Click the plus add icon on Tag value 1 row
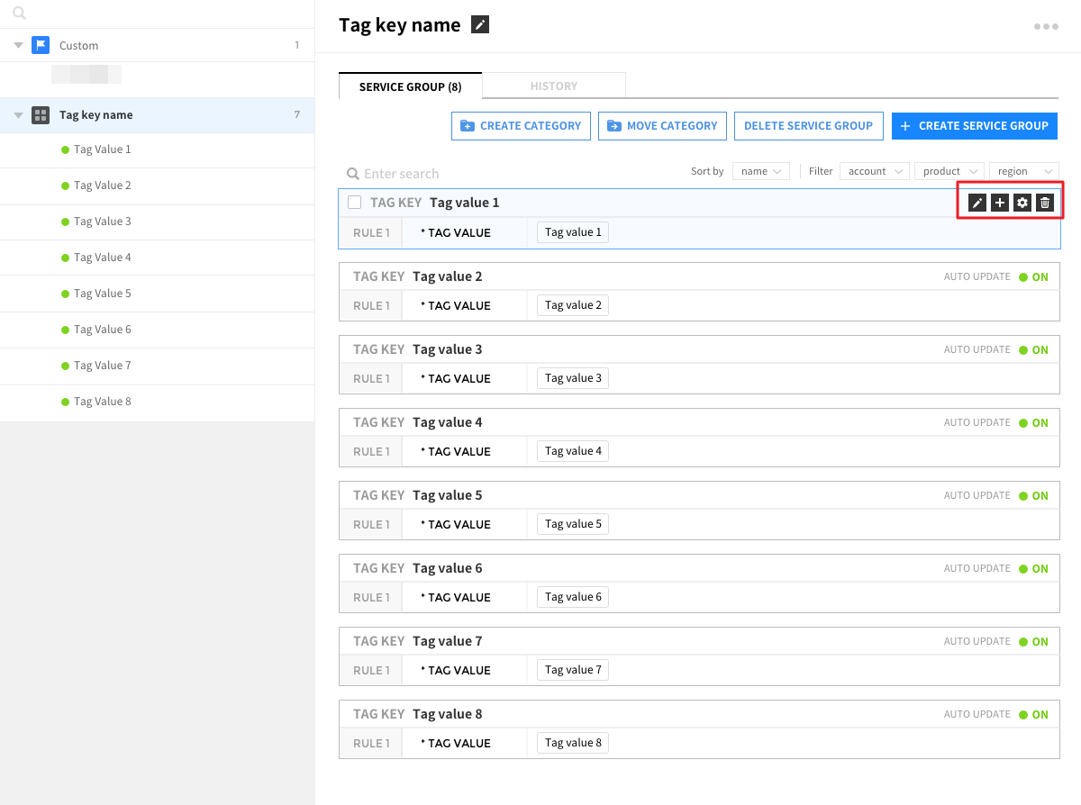The width and height of the screenshot is (1081, 805). 1000,203
